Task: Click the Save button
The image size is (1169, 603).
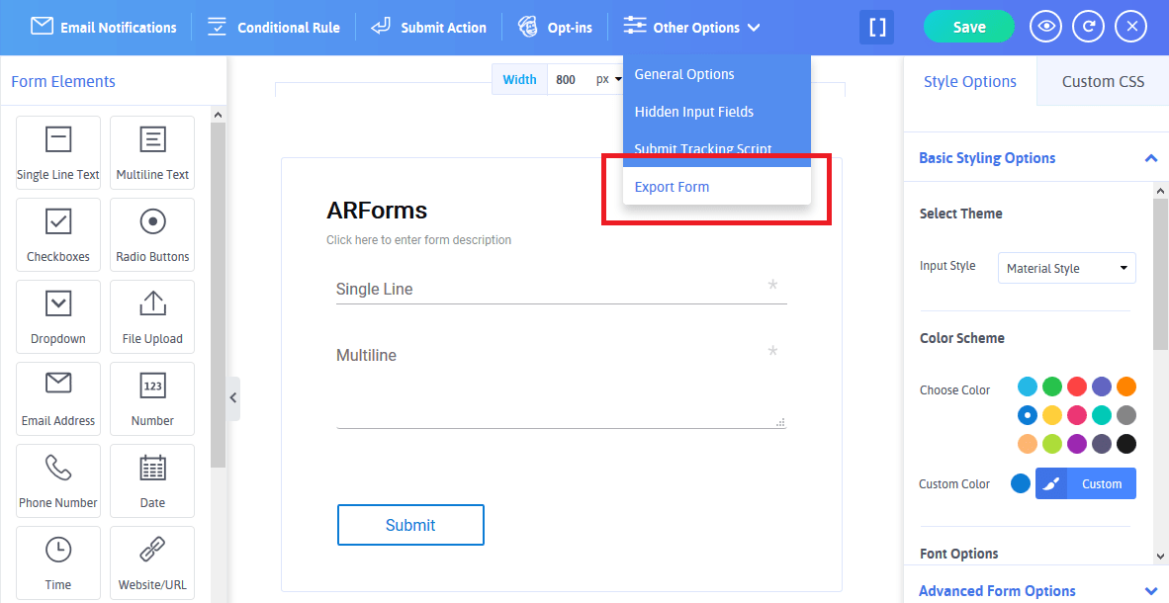Action: [x=968, y=27]
